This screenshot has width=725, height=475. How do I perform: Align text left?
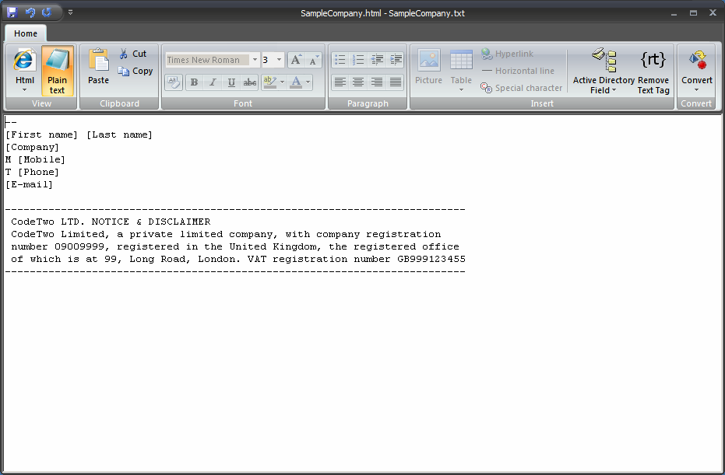(x=340, y=82)
